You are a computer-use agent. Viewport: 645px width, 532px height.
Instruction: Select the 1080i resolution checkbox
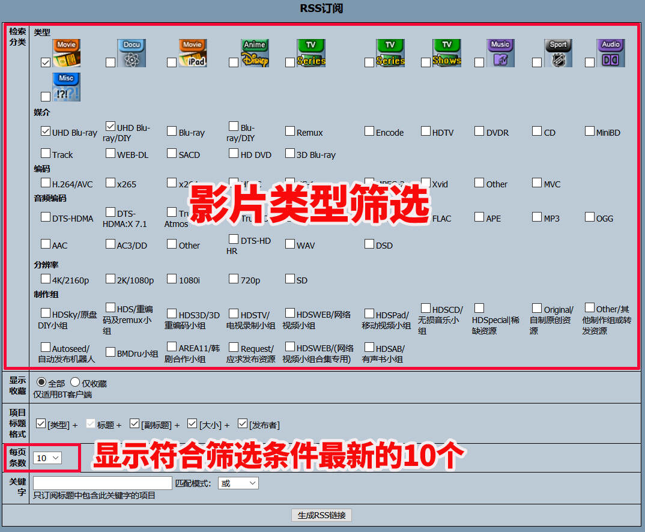click(x=172, y=279)
